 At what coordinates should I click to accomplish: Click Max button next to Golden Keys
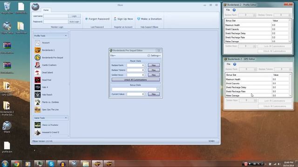154,75
